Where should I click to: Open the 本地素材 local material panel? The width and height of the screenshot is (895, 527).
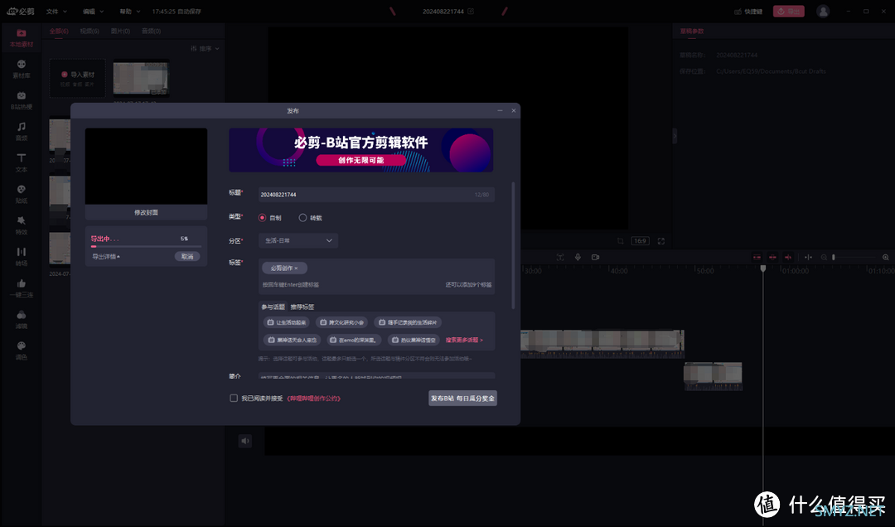(21, 38)
